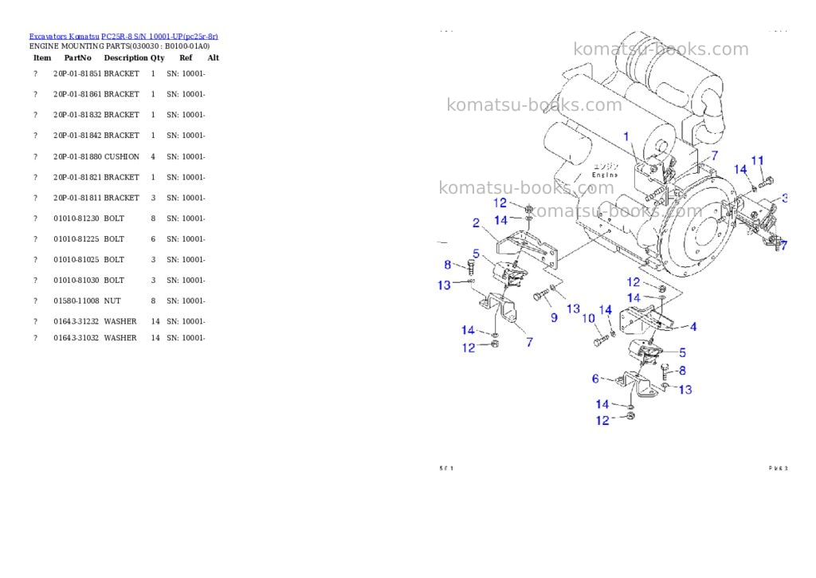816x578 pixels.
Task: Select part number 01010-81030
Action: click(x=76, y=280)
